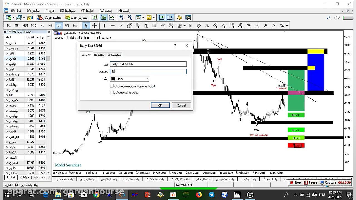Select the rectangle shape tool
Screen dimensions: 356x200
(155, 26)
